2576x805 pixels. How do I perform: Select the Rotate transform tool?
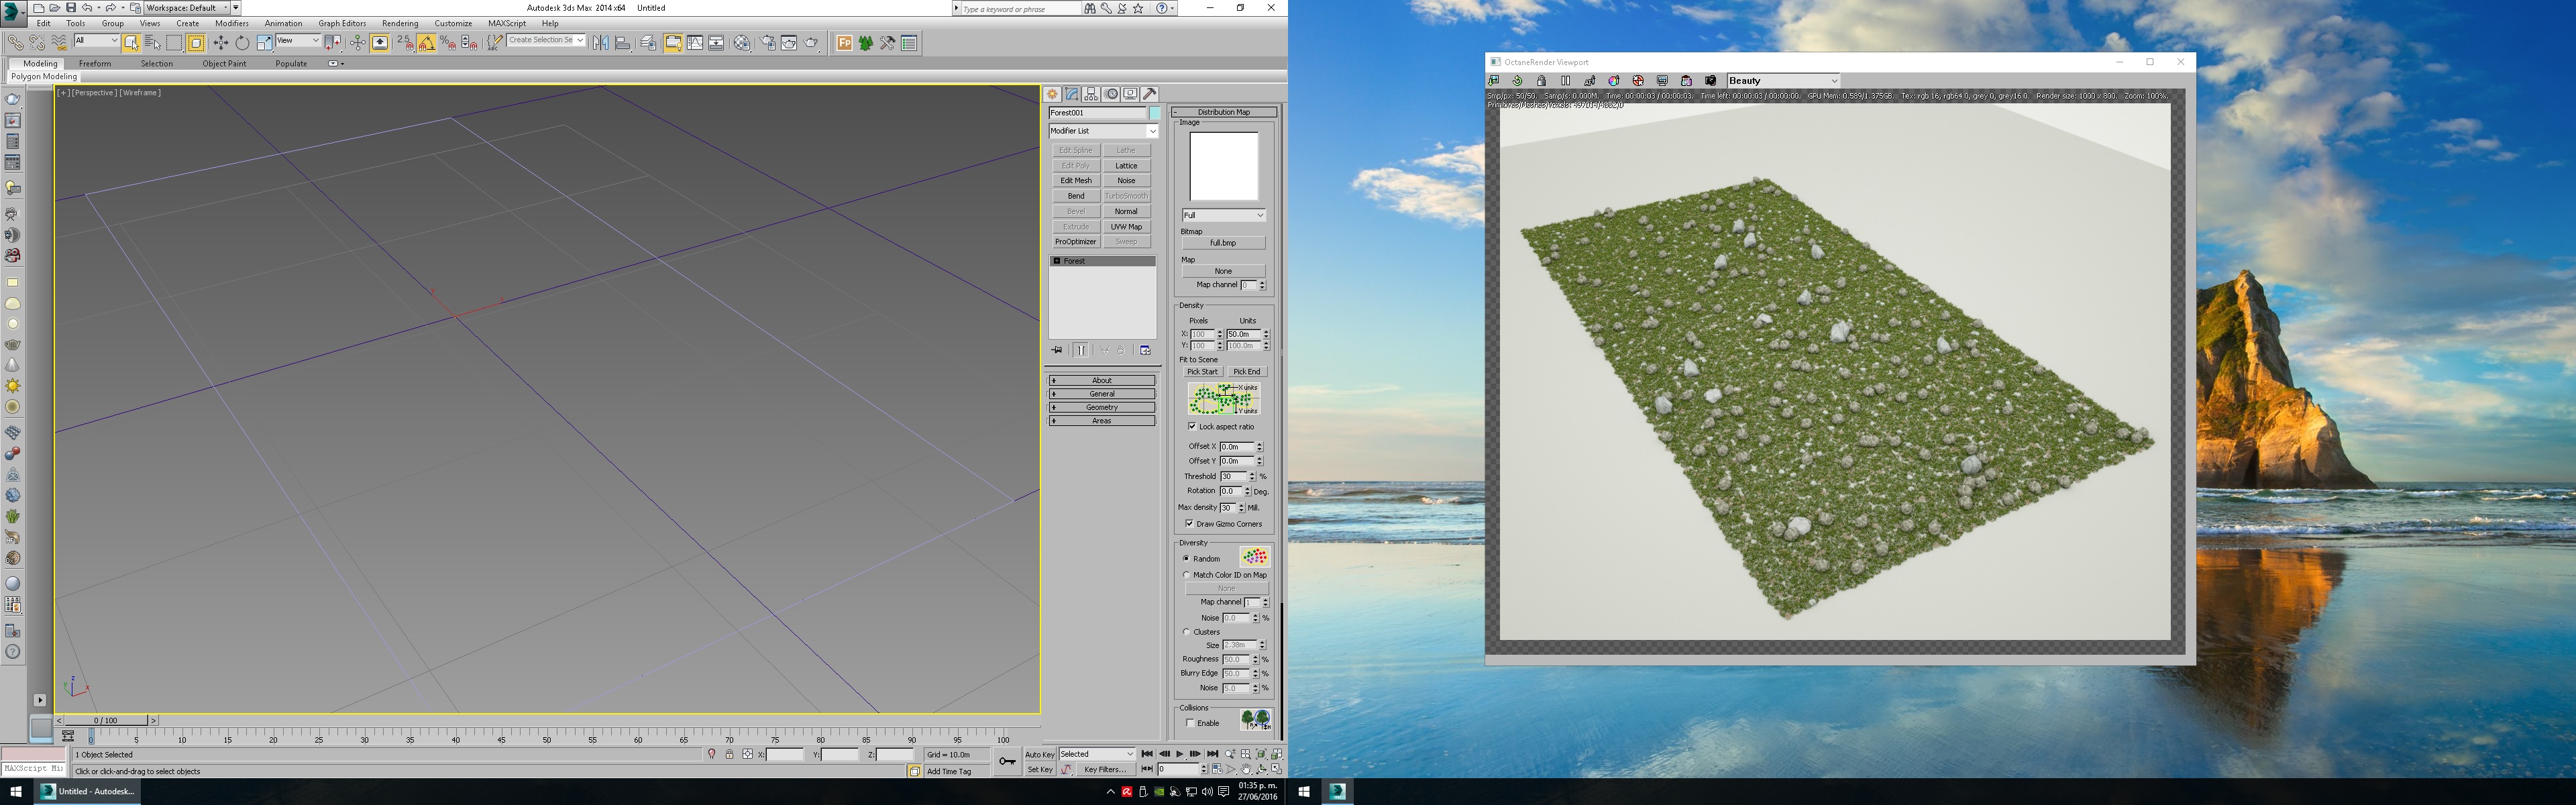(x=242, y=43)
